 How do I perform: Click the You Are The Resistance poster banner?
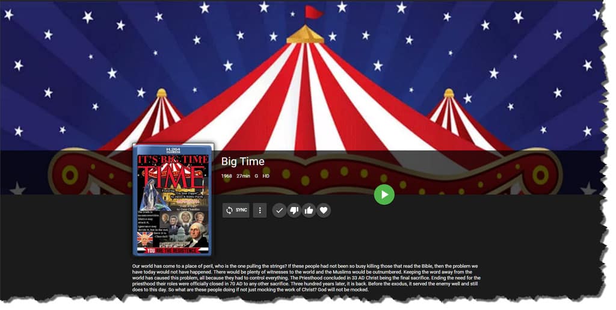173,250
